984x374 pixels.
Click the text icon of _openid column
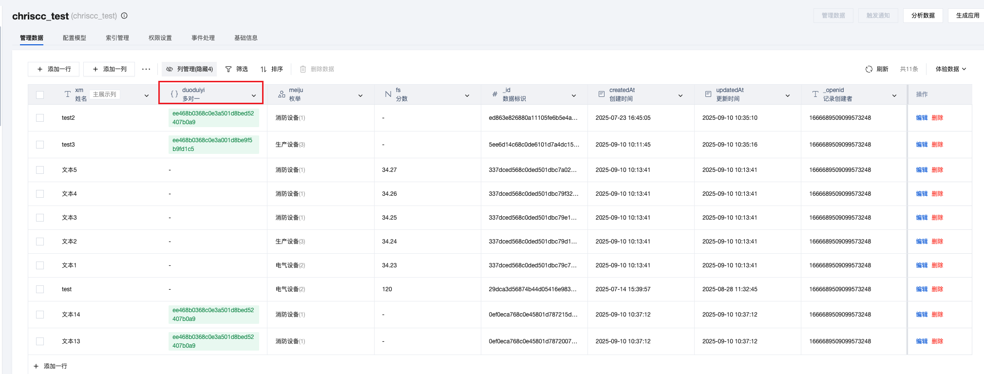pyautogui.click(x=815, y=94)
